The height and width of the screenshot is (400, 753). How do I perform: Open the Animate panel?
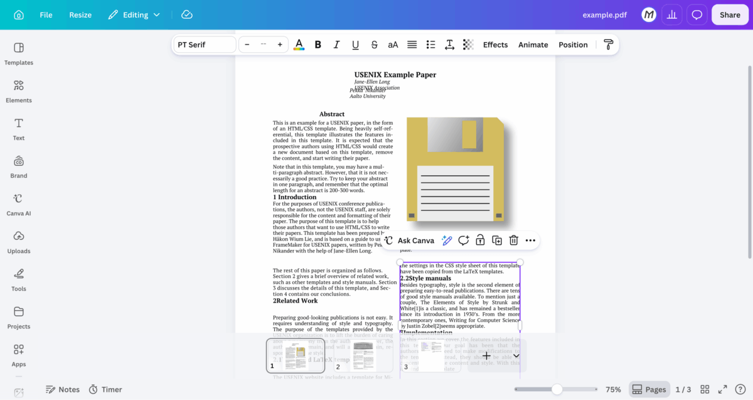[533, 45]
